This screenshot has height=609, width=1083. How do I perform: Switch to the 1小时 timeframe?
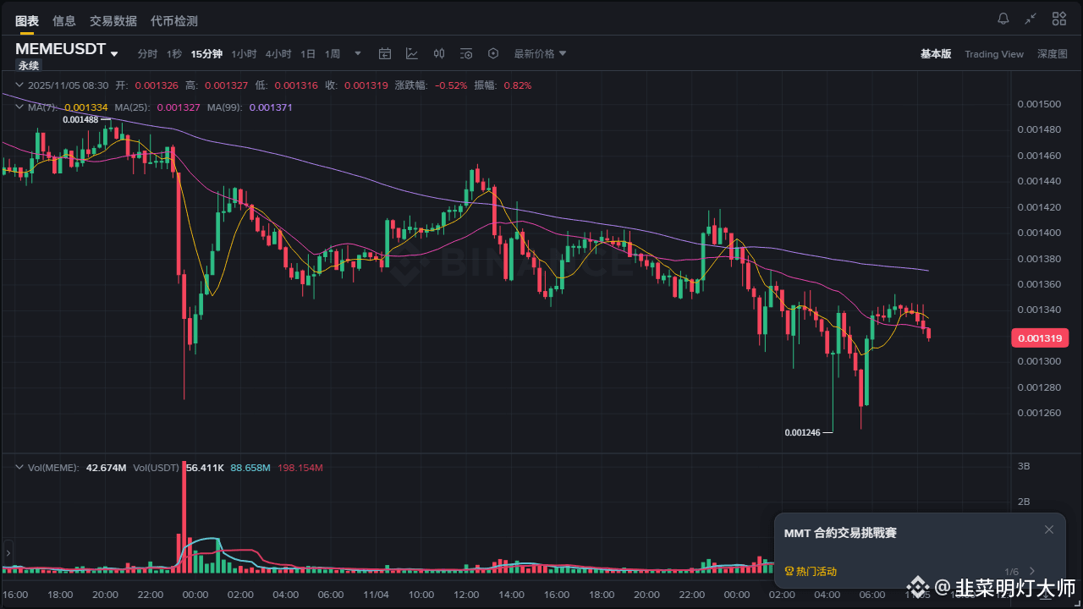[244, 53]
